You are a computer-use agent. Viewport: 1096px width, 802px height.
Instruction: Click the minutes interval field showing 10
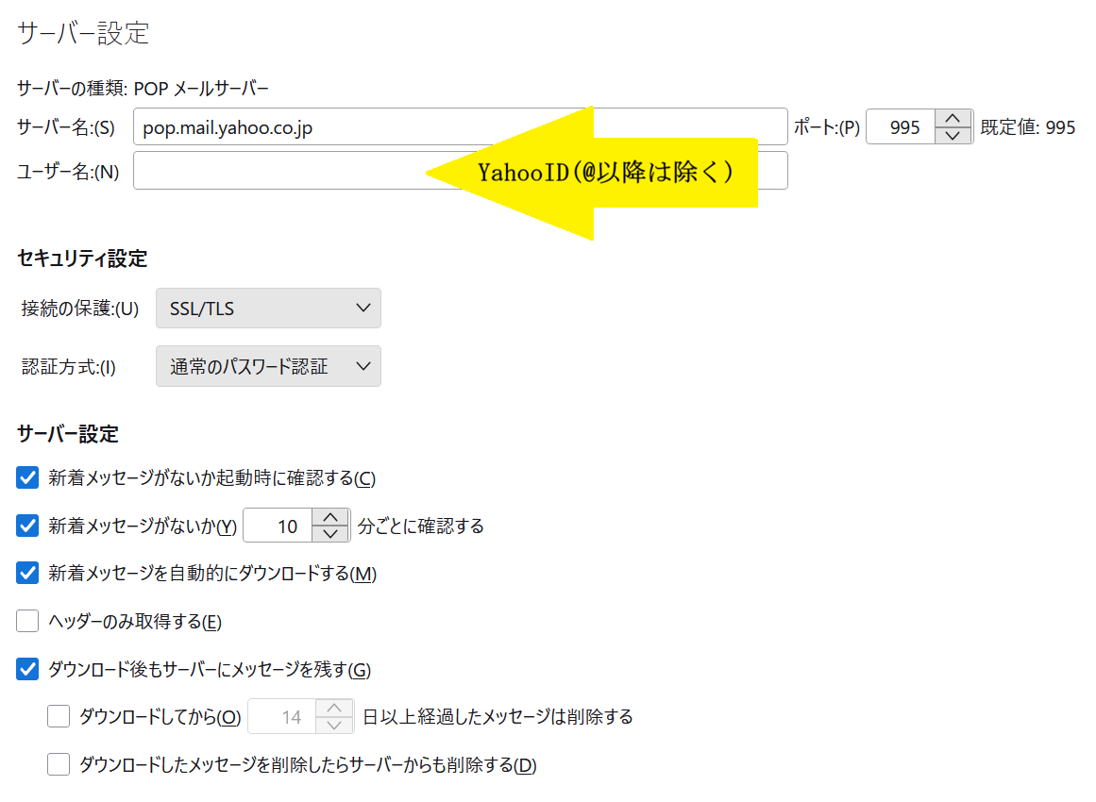(x=278, y=526)
